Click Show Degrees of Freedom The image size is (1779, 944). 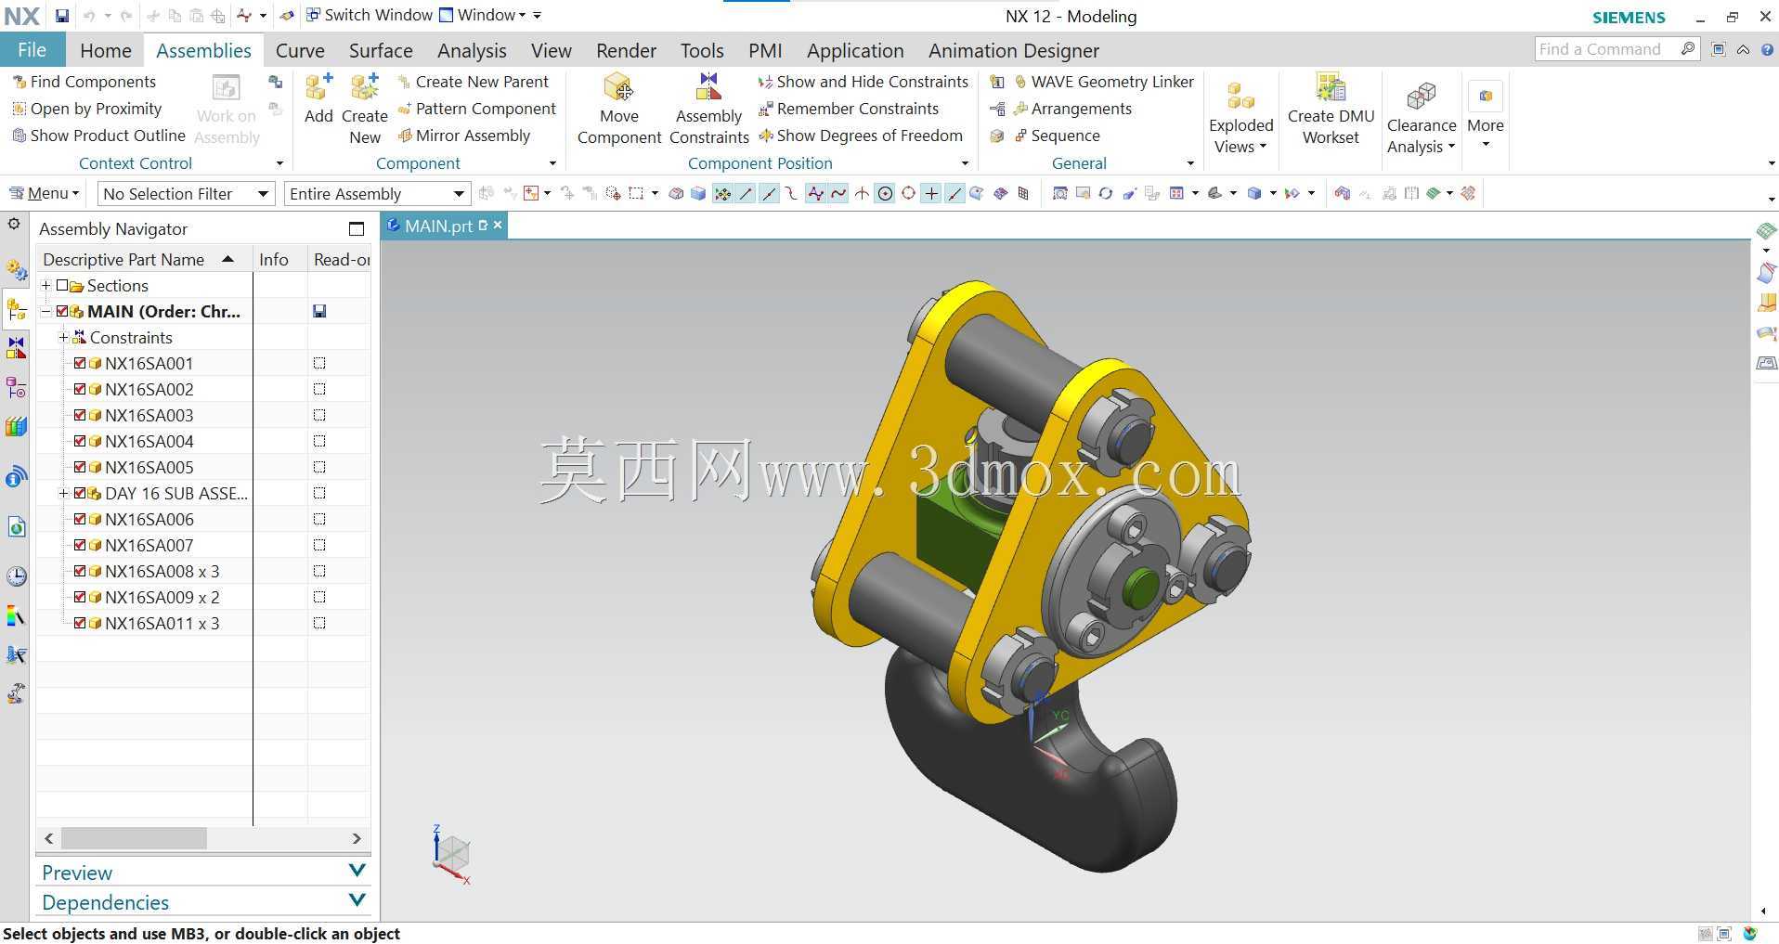(861, 136)
